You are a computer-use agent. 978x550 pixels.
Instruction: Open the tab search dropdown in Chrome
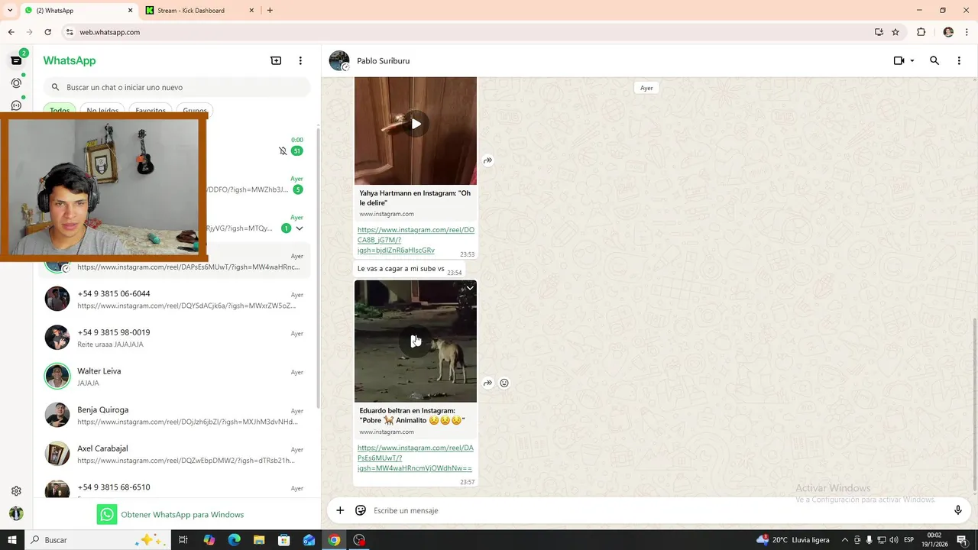[10, 10]
